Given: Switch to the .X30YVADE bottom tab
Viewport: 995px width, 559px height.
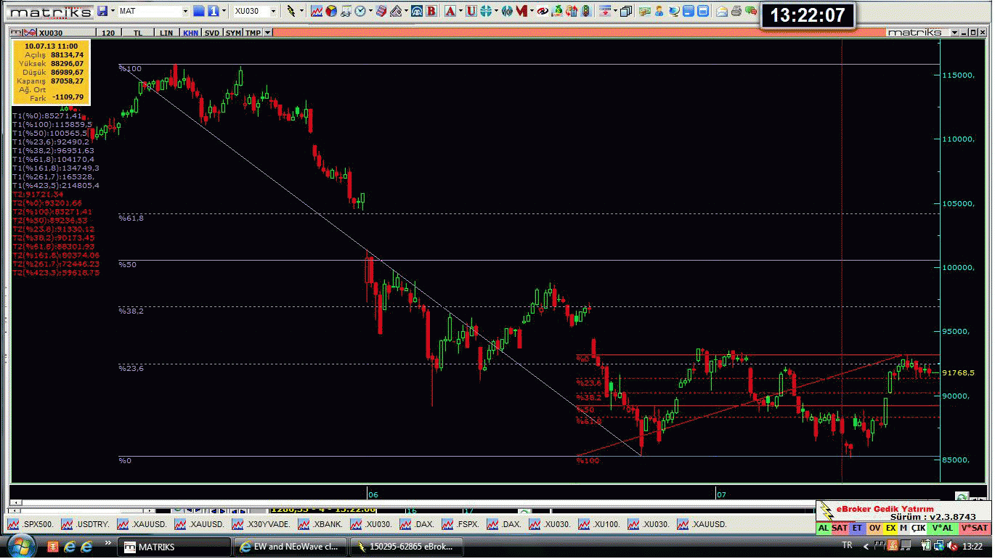Looking at the screenshot, I should coord(261,523).
